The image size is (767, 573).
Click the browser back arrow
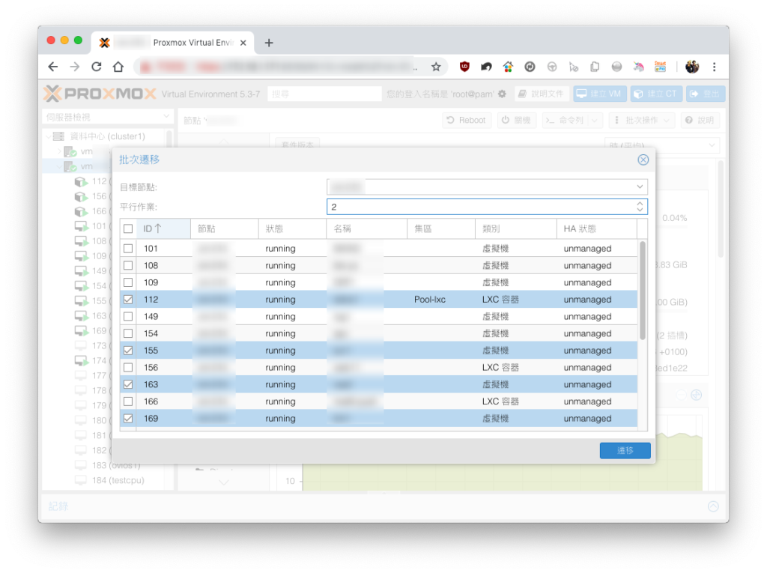coord(53,67)
